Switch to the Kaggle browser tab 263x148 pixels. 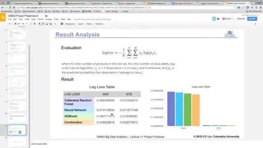[x=210, y=3]
